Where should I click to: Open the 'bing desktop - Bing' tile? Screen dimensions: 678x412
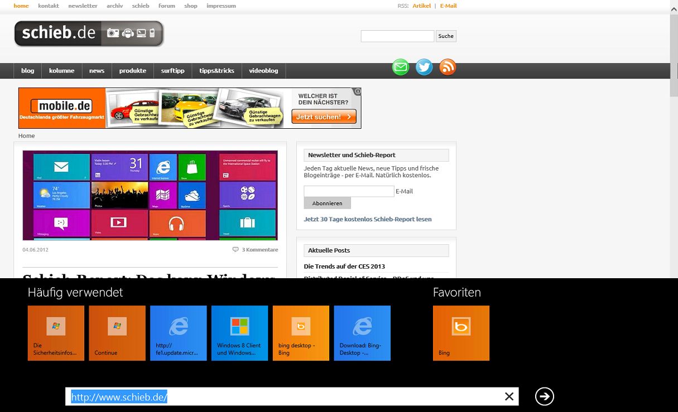click(301, 333)
